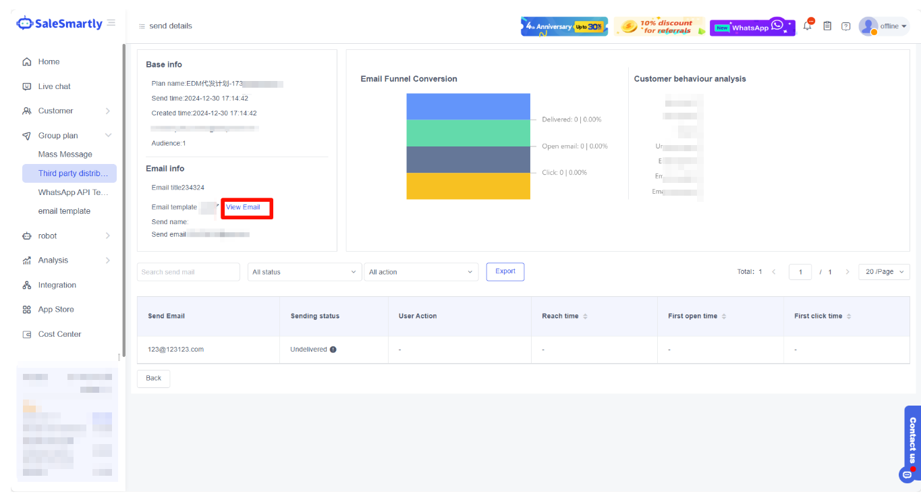This screenshot has width=921, height=494.
Task: Click the notification bell icon
Action: click(x=808, y=26)
